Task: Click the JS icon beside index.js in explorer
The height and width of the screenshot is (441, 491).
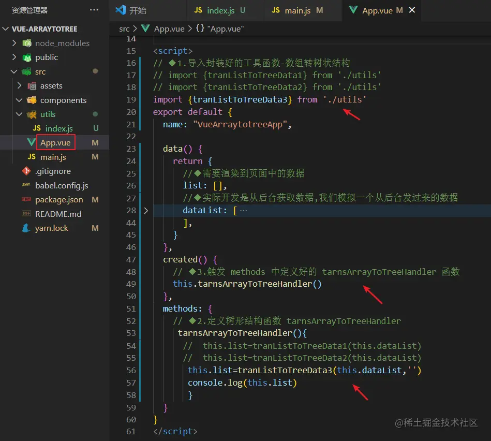Action: pos(37,128)
